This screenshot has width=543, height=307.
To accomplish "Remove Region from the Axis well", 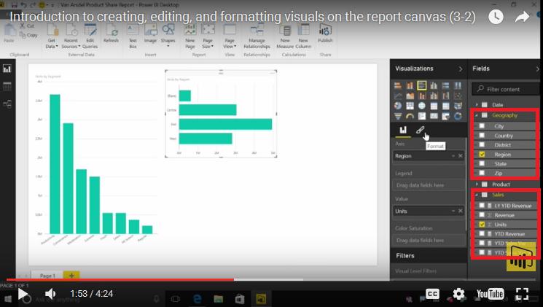I will pyautogui.click(x=461, y=156).
